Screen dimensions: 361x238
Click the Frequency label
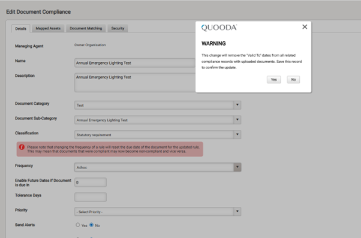[24, 165]
